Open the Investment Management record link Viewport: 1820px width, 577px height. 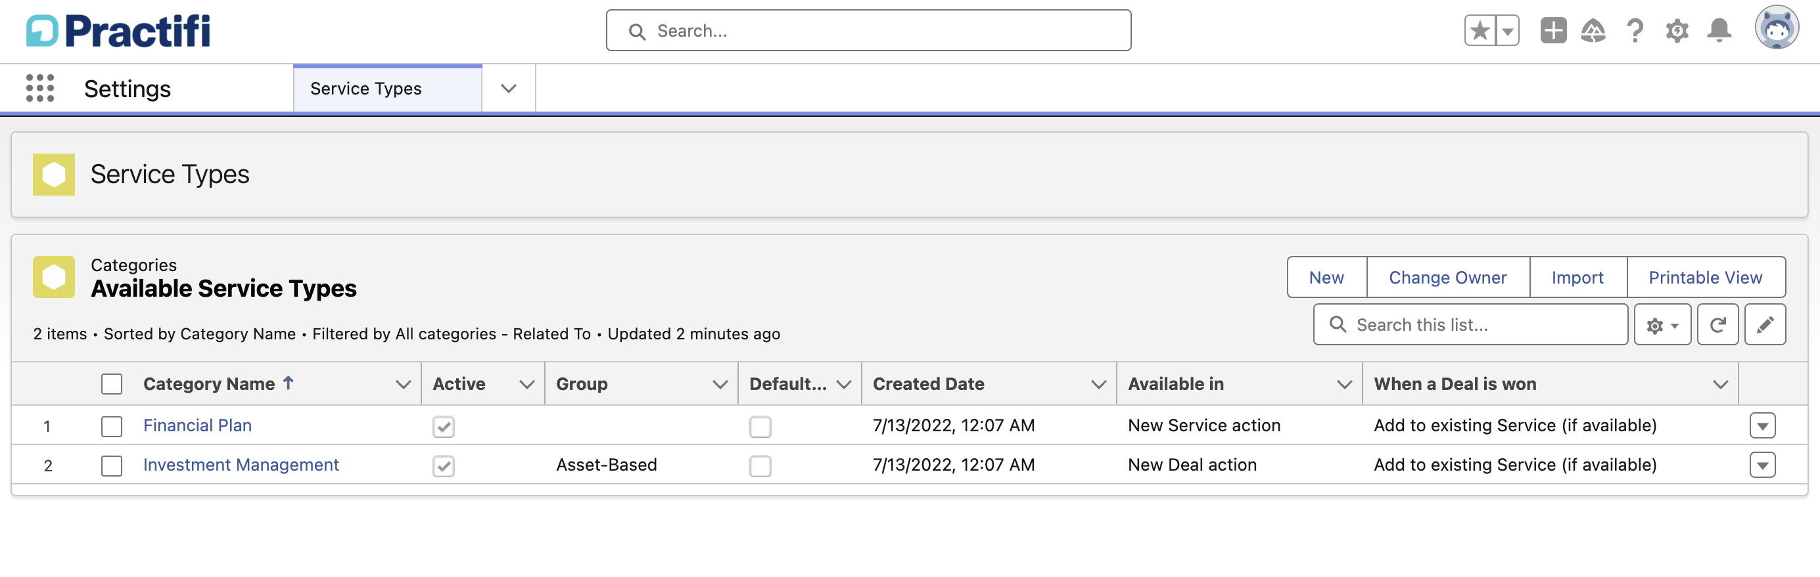tap(241, 465)
